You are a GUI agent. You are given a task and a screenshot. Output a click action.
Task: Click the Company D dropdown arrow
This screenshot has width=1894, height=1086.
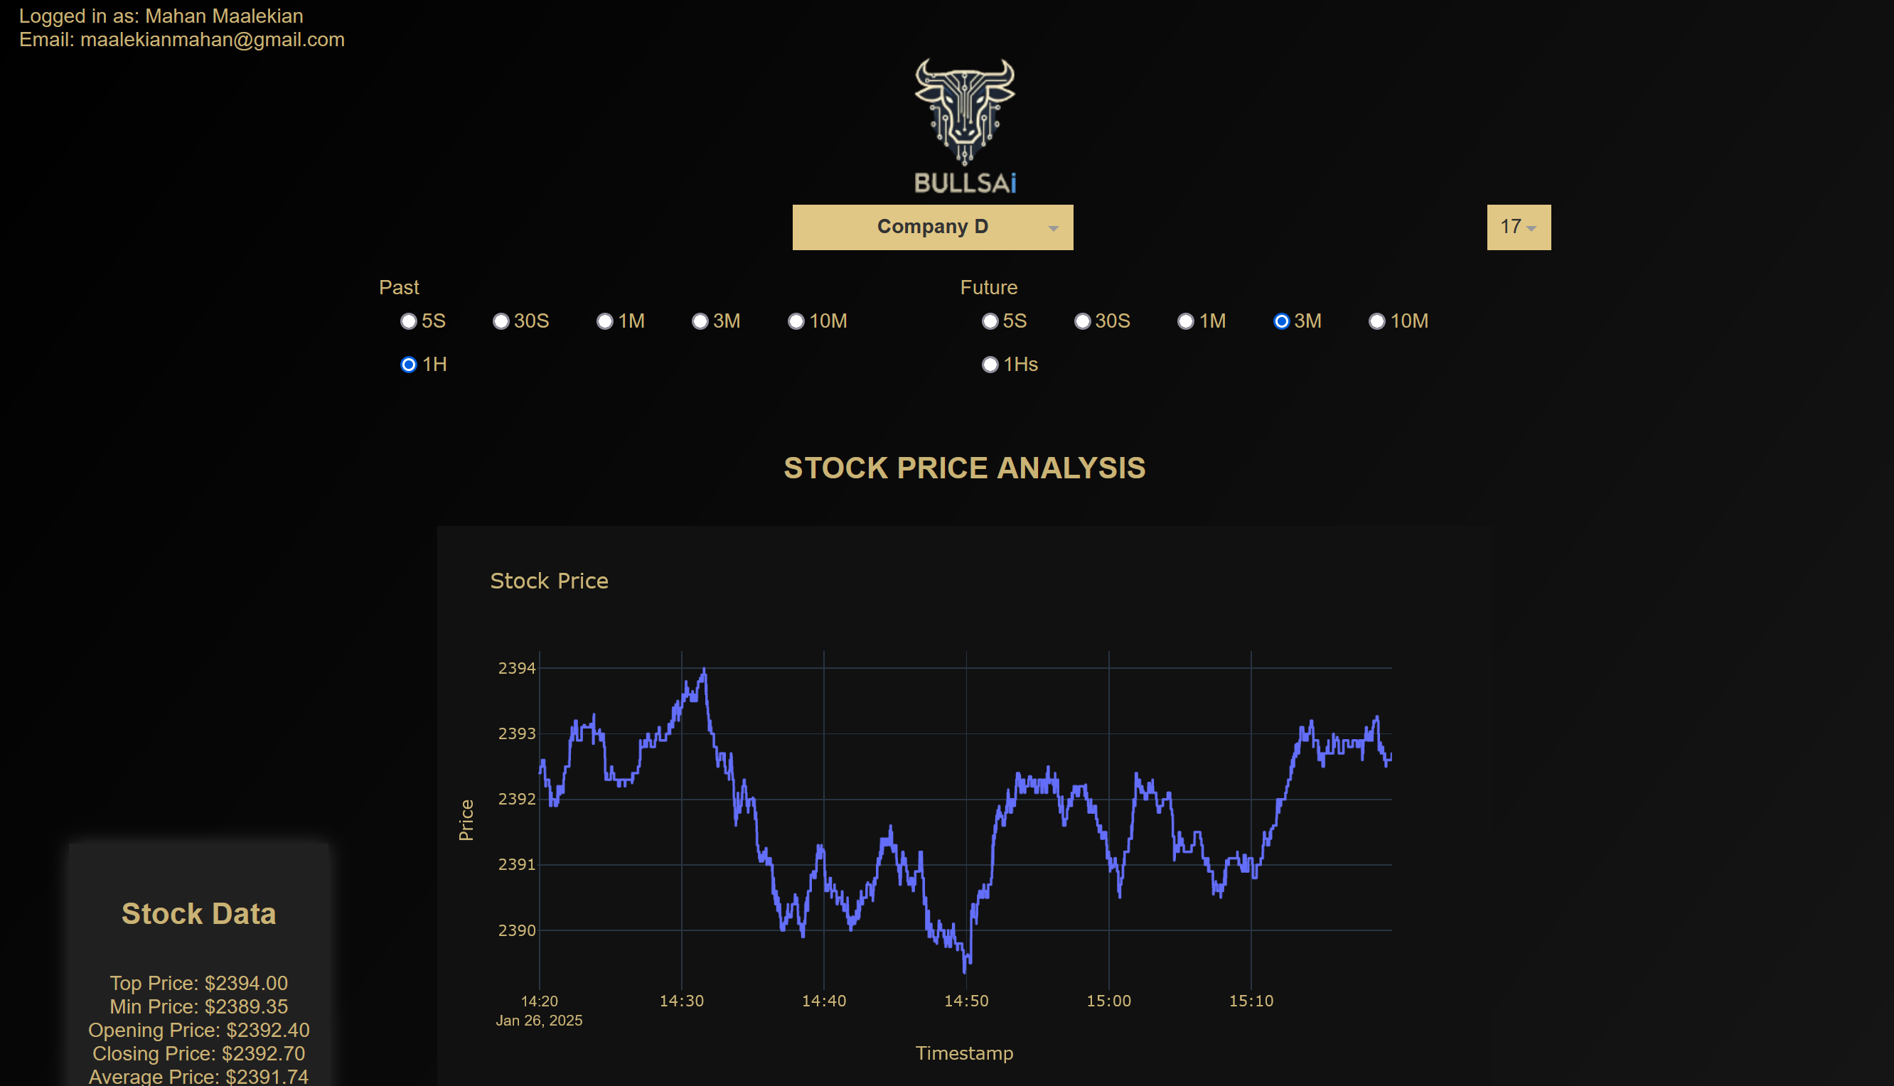pos(1052,228)
